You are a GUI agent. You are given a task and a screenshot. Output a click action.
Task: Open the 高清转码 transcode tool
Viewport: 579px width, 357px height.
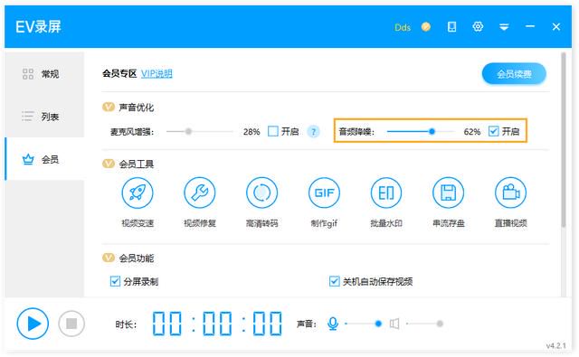coord(261,193)
